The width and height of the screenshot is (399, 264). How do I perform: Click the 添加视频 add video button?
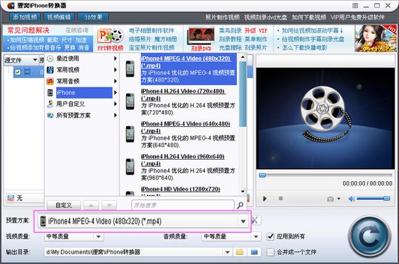(25, 17)
